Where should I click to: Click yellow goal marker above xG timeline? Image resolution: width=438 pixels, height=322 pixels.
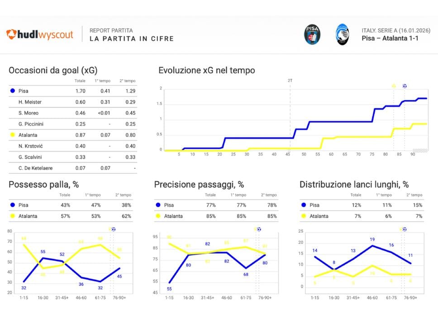[394, 85]
